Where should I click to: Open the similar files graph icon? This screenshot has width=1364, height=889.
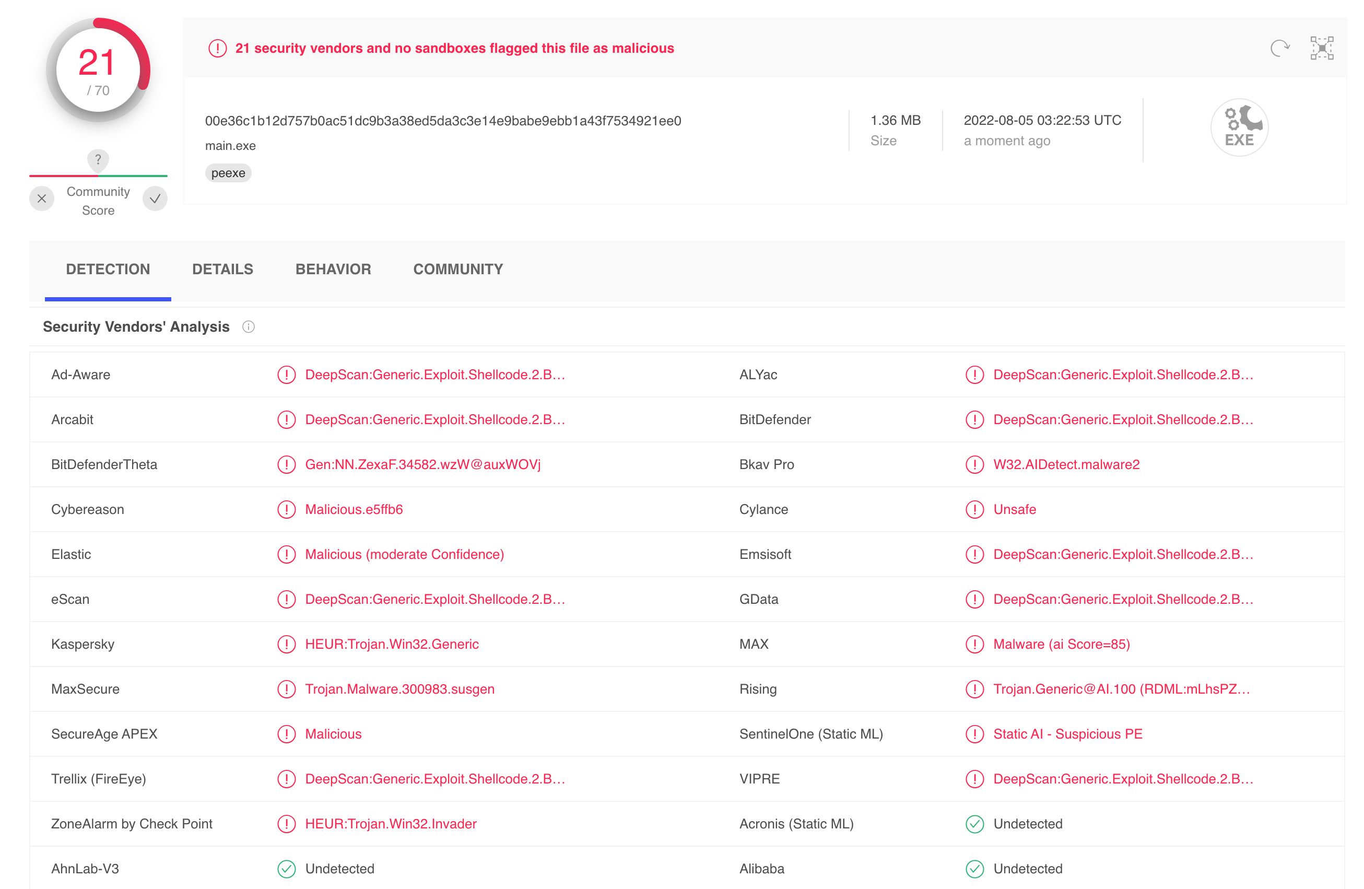point(1322,48)
